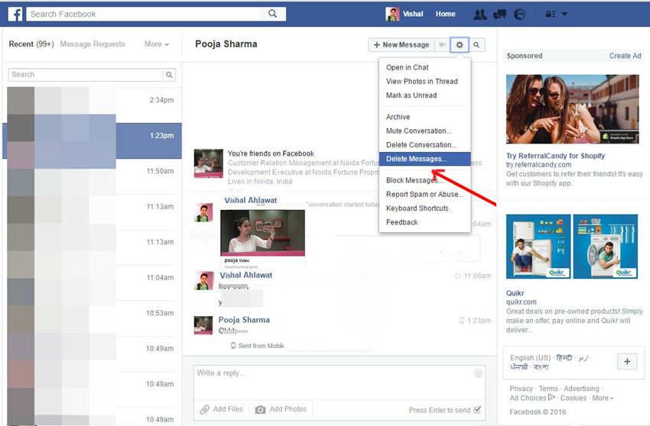Choose Archive in the actions menu
The image size is (650, 426).
398,117
